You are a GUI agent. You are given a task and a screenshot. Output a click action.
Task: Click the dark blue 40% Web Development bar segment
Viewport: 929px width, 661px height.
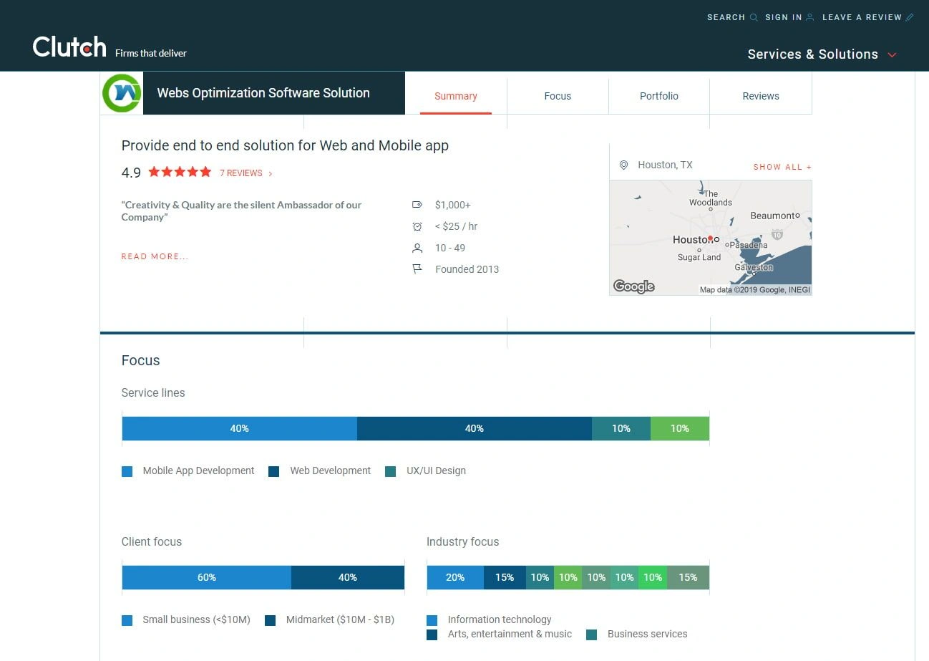click(x=475, y=428)
